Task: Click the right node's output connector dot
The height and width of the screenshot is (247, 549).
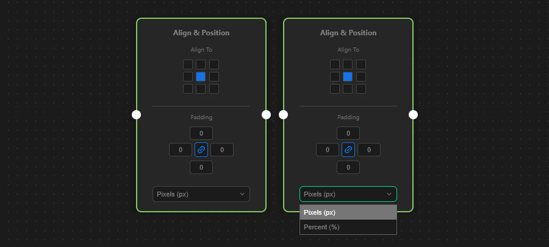Action: [x=413, y=114]
